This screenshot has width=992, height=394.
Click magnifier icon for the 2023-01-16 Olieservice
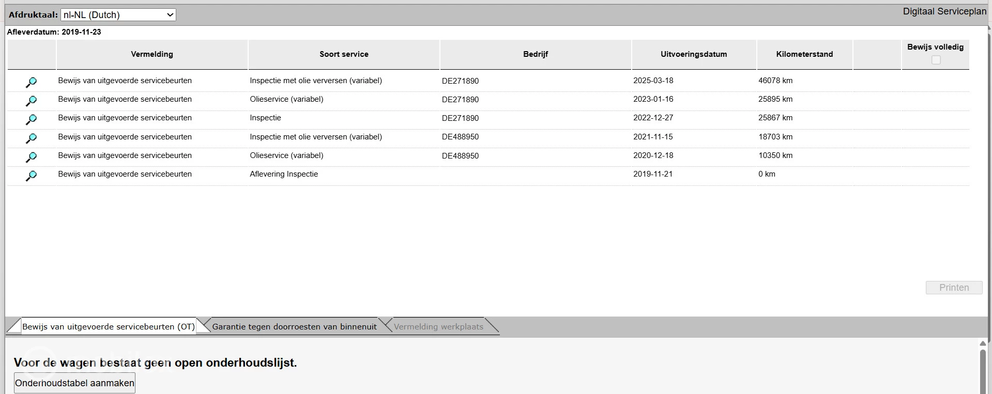[31, 100]
